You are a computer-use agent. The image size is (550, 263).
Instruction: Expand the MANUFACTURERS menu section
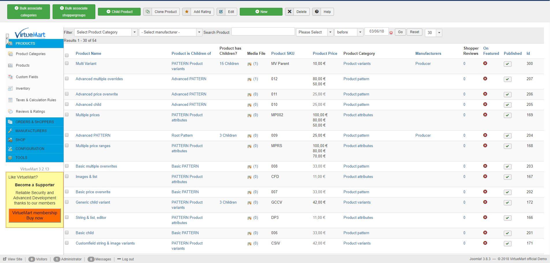pyautogui.click(x=35, y=131)
